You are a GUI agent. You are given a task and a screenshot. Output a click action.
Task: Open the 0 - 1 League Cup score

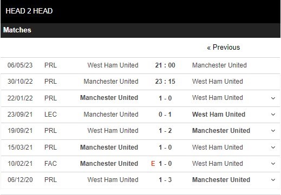[x=165, y=115]
